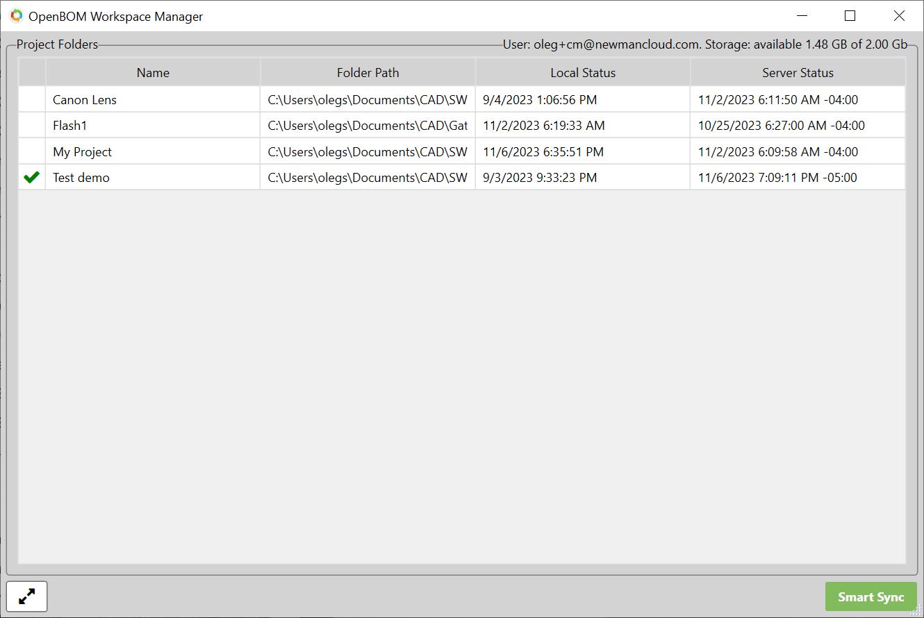Click the Project Folders group label
This screenshot has height=618, width=924.
(x=58, y=44)
